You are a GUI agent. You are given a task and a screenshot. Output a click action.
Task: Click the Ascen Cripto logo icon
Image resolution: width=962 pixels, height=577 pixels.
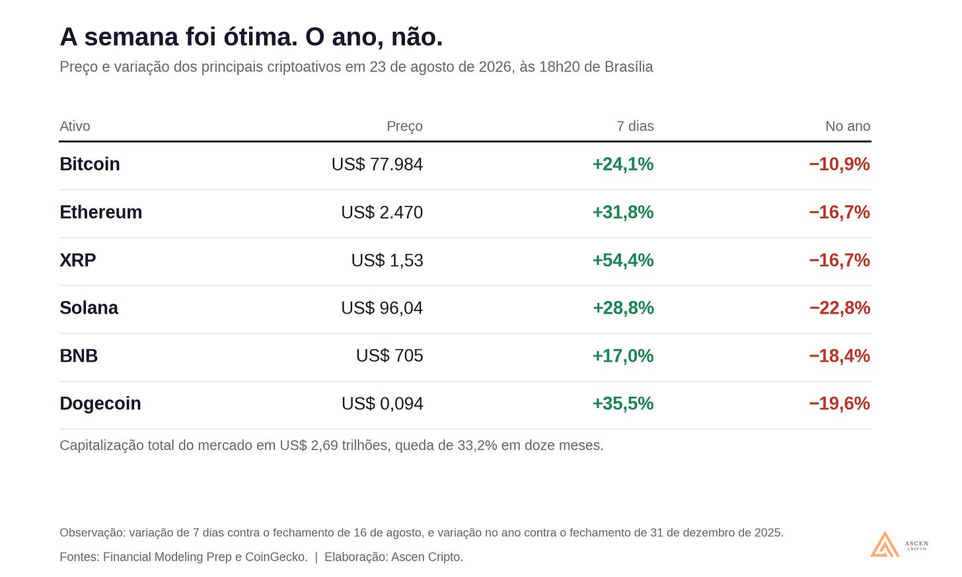pyautogui.click(x=885, y=544)
